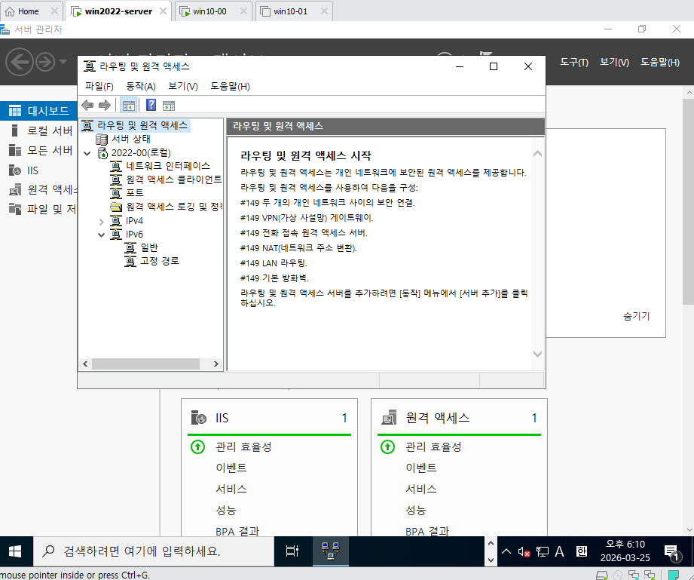Select 대시보드 in Server Manager sidebar
This screenshot has height=580, width=694.
tap(39, 111)
